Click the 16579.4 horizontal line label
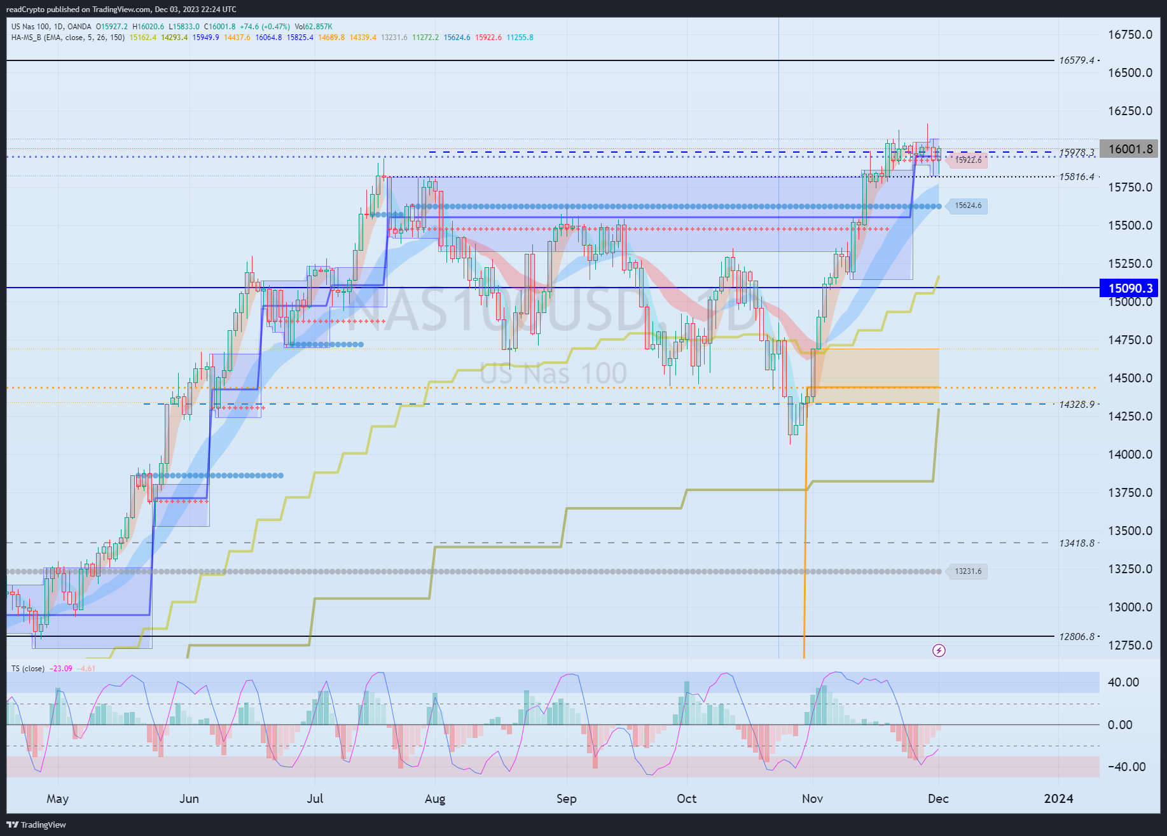Image resolution: width=1167 pixels, height=836 pixels. [x=1077, y=60]
